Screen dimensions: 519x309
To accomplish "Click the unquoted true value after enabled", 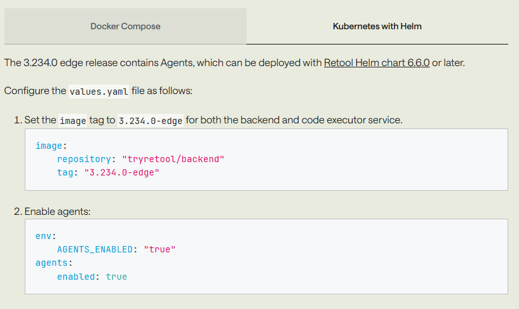I will click(x=116, y=277).
